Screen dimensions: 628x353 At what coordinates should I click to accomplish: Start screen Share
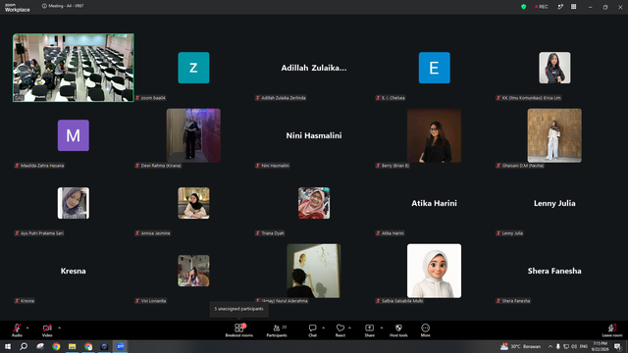(369, 330)
